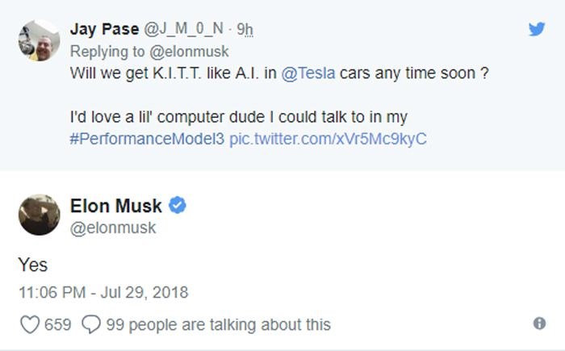Open the tweet info icon

539,324
